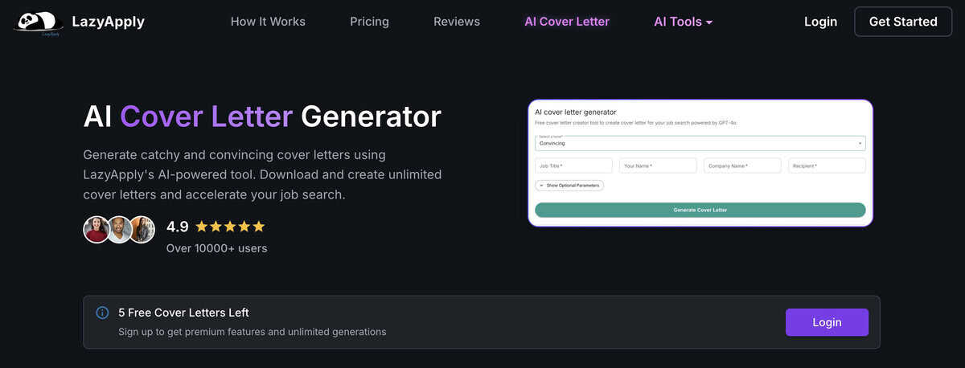Click the first user avatar photo

96,230
